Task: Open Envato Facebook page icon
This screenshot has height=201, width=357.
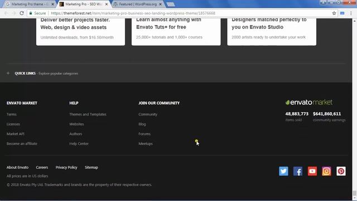Action: click(298, 171)
